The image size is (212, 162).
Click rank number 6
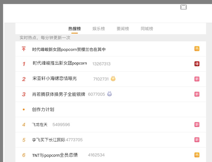coord(24,155)
